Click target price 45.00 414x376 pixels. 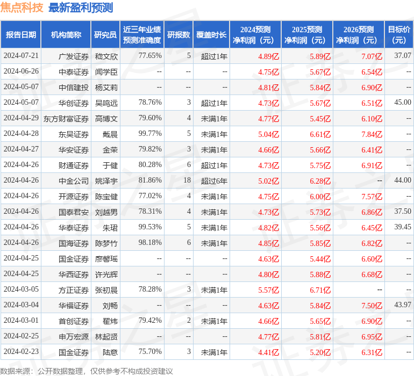403,103
